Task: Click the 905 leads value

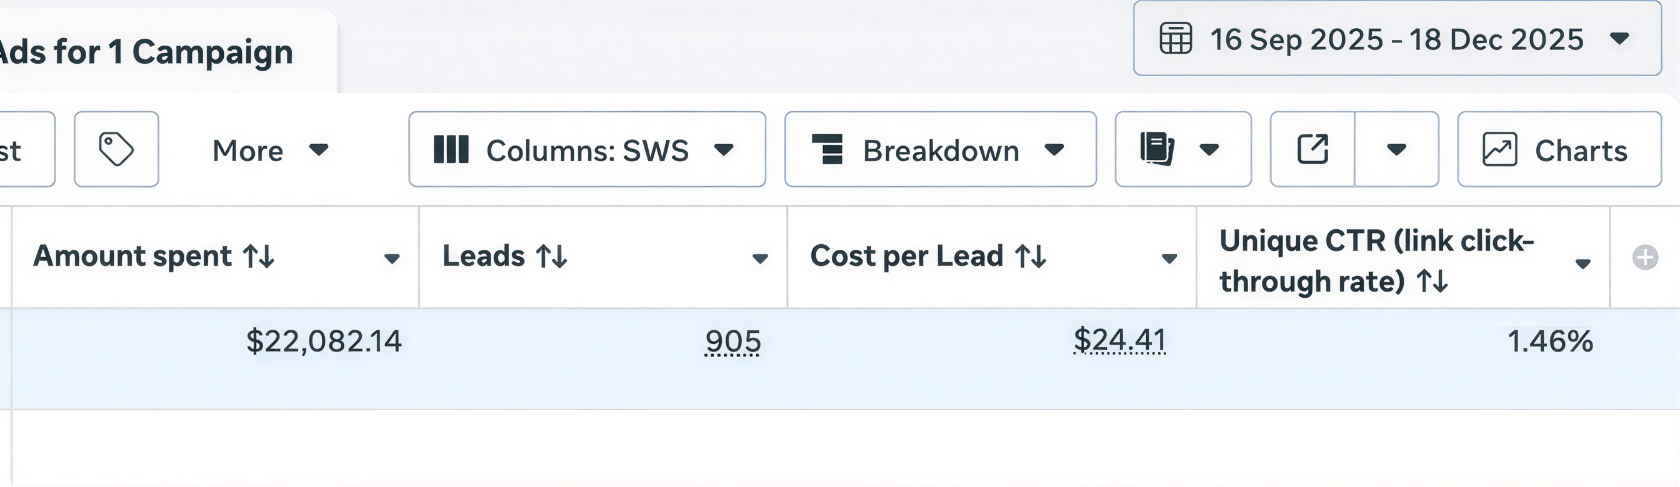Action: tap(732, 342)
